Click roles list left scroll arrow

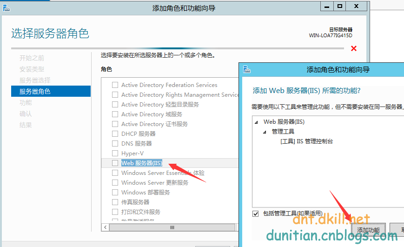(105, 227)
